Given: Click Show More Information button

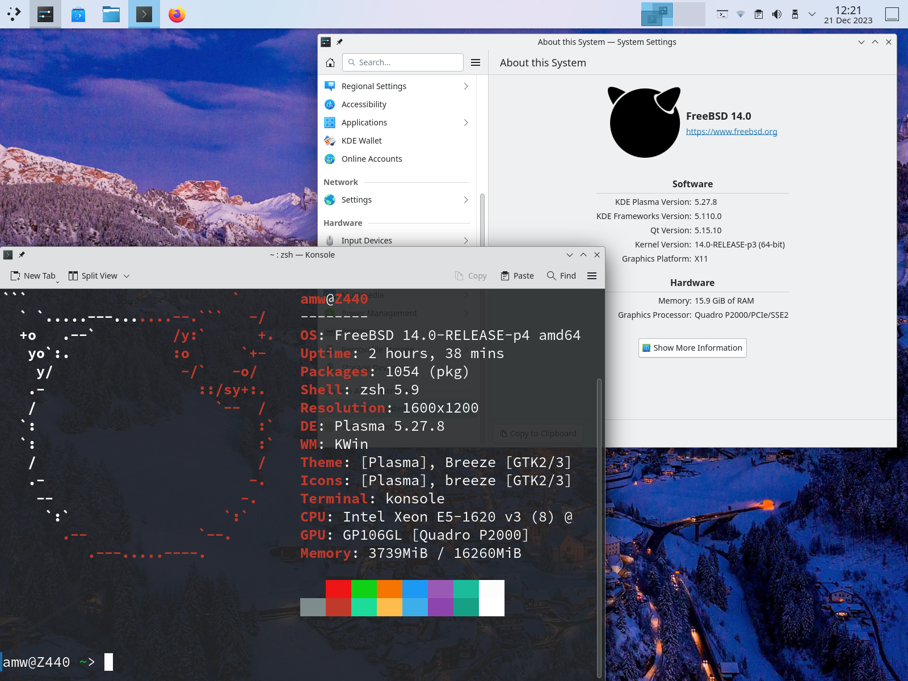Looking at the screenshot, I should click(692, 348).
